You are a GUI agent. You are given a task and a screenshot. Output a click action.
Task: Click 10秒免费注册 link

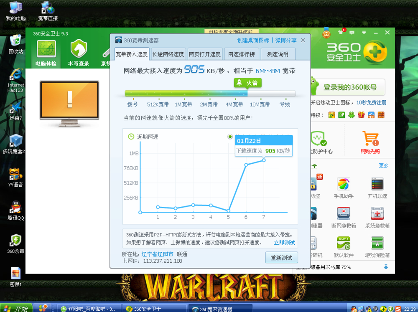(371, 103)
